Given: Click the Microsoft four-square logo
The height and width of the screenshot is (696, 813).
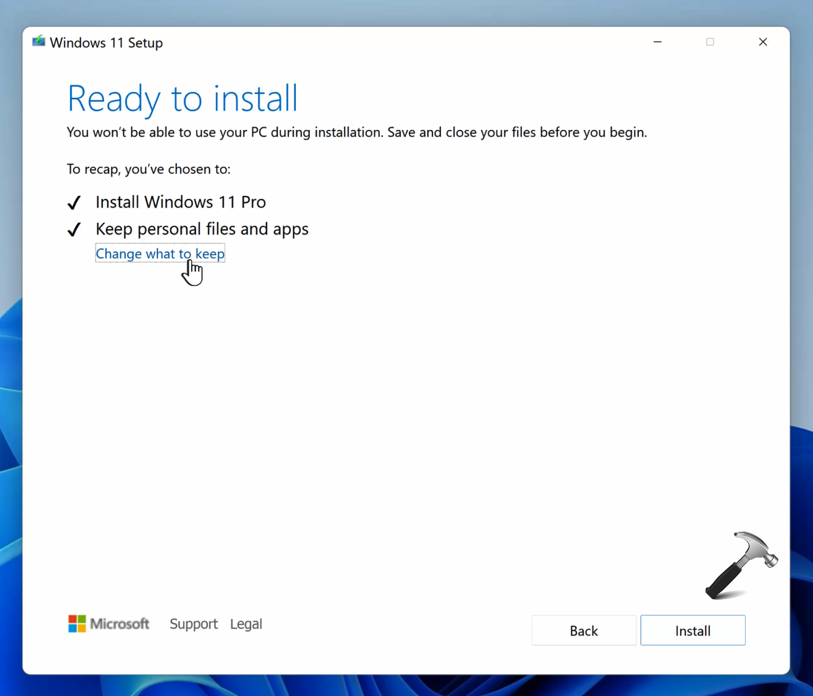Looking at the screenshot, I should coord(77,623).
